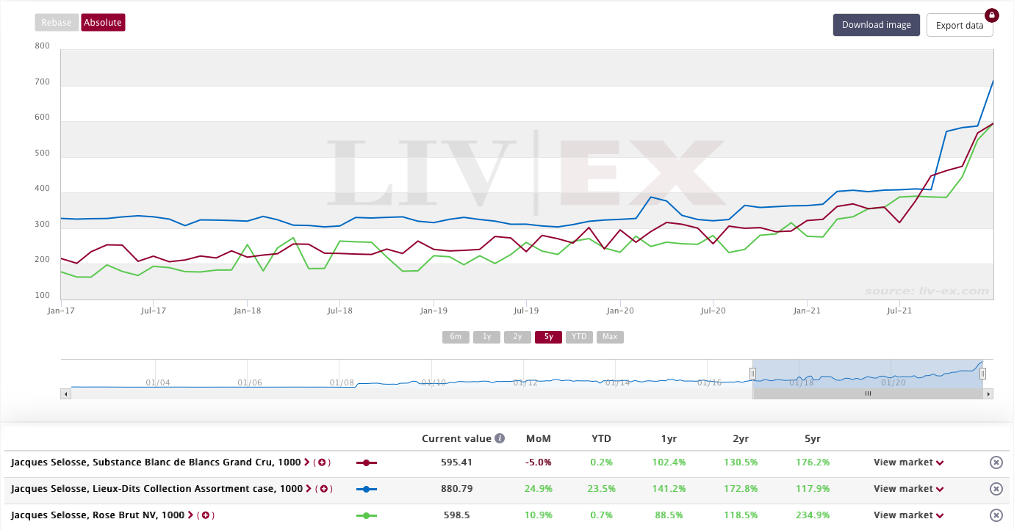Click the 598.5 current value cell
The height and width of the screenshot is (530, 1014).
456,515
